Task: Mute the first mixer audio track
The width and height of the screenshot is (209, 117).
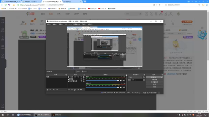Action: 121,80
